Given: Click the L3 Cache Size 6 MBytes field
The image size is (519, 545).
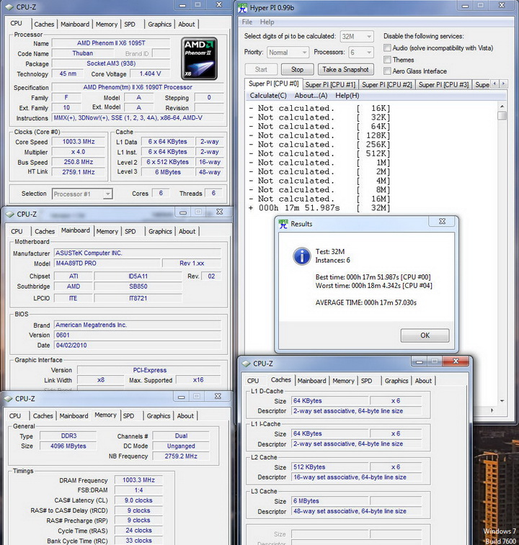Looking at the screenshot, I should [330, 501].
